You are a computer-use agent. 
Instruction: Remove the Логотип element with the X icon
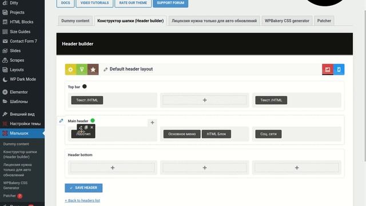point(91,127)
